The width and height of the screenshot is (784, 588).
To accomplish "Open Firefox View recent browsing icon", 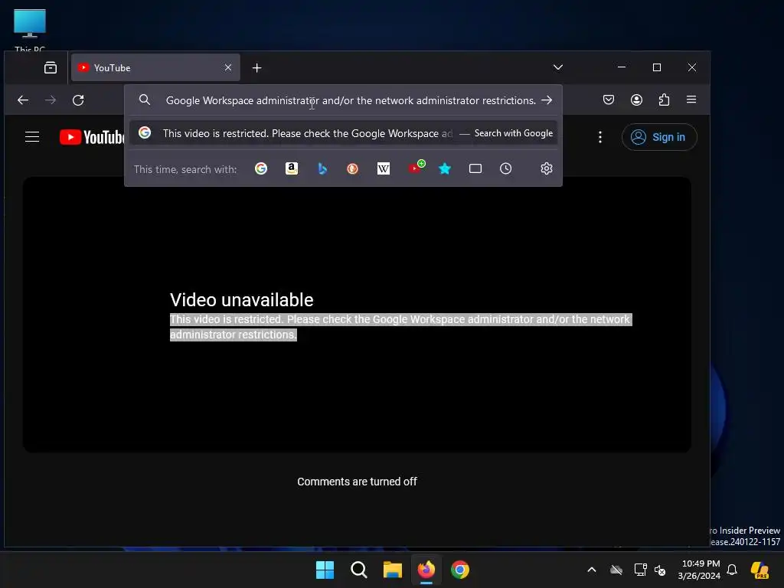I will point(51,67).
